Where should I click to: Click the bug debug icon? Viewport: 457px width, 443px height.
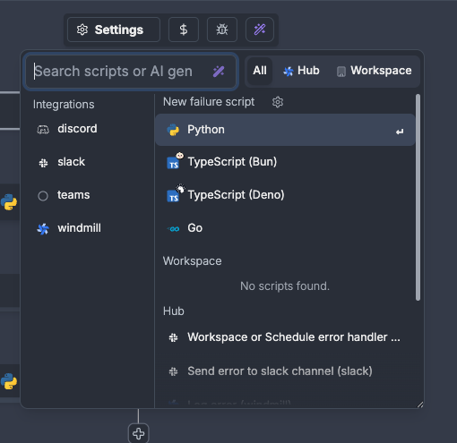click(222, 30)
